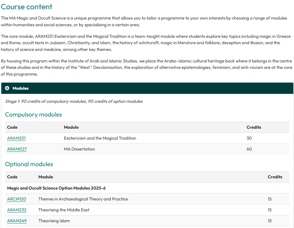This screenshot has height=228, width=294.
Task: Follow the ARAM027 dissertation code link
Action: pyautogui.click(x=17, y=149)
